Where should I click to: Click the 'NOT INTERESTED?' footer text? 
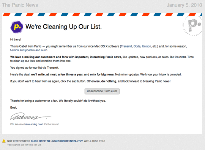[x=19, y=141]
